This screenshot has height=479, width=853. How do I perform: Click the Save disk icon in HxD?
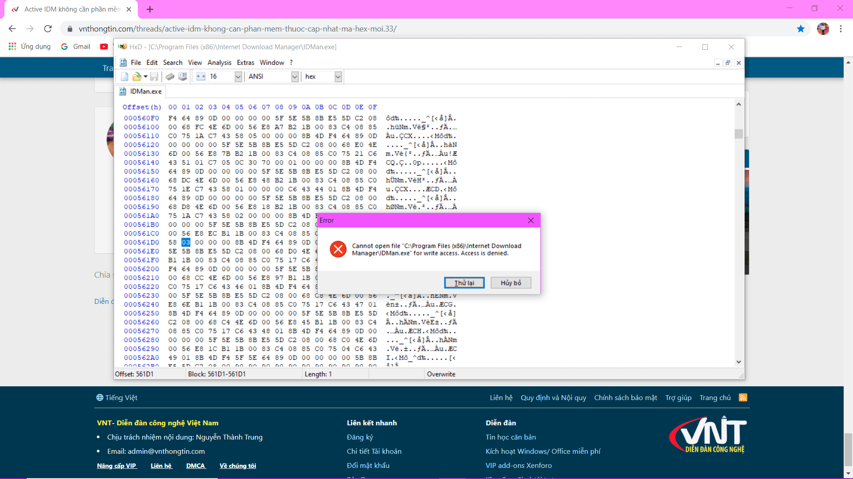pyautogui.click(x=154, y=77)
